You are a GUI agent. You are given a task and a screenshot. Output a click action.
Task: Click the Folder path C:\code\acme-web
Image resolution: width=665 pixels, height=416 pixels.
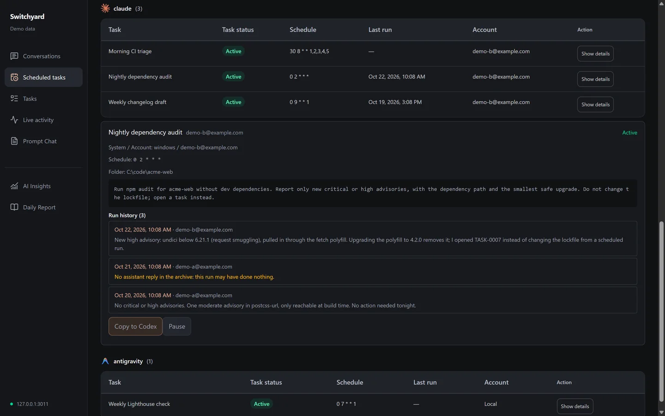[150, 172]
